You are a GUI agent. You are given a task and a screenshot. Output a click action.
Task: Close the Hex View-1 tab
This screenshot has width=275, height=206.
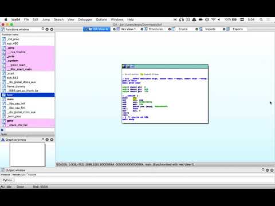114,29
